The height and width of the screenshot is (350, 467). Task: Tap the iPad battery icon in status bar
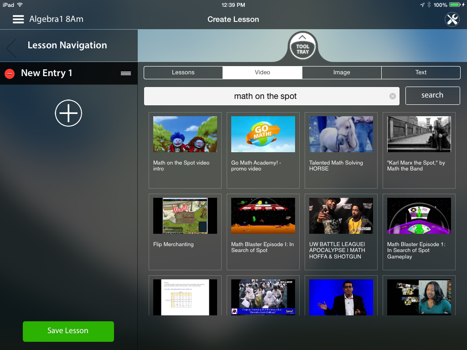[x=455, y=5]
